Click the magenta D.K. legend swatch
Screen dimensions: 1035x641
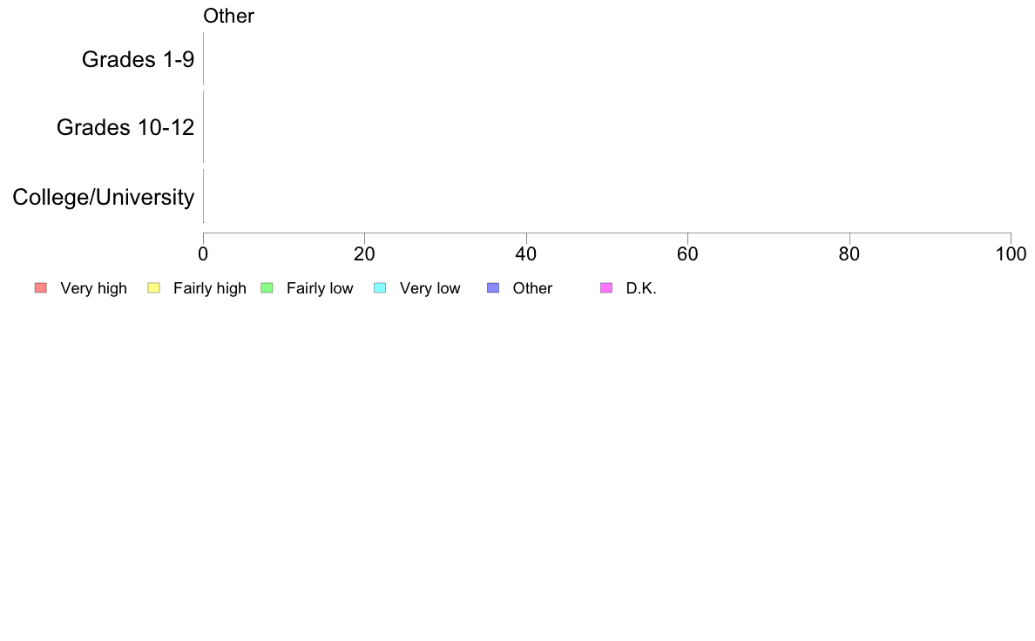[x=606, y=288]
